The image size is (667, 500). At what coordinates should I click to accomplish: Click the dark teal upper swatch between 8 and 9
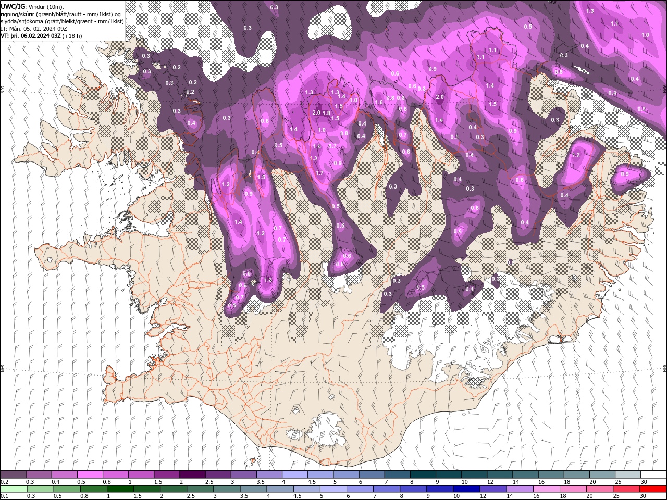tap(423, 474)
